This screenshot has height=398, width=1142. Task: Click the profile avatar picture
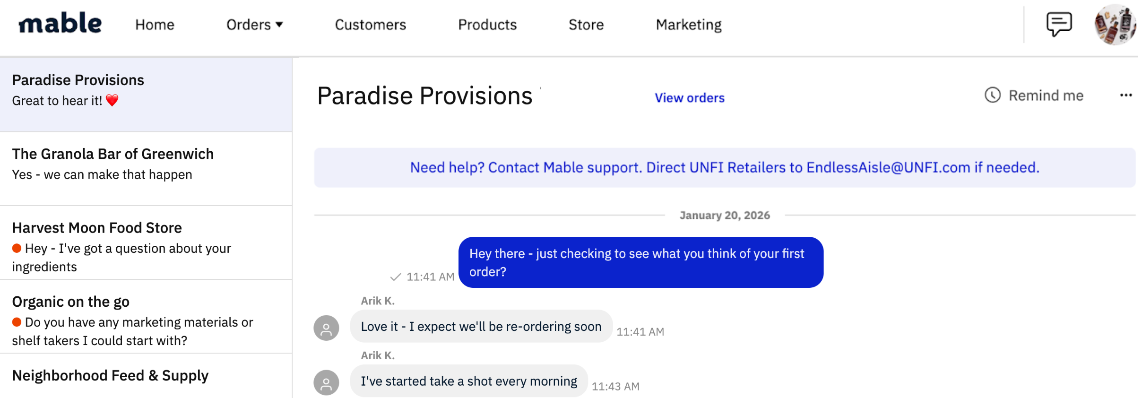coord(1115,25)
